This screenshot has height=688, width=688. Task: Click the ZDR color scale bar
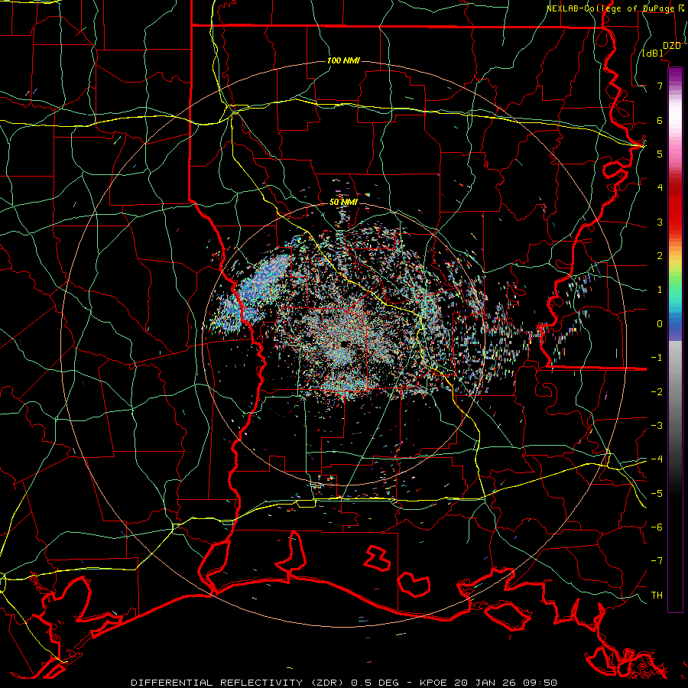[675, 339]
